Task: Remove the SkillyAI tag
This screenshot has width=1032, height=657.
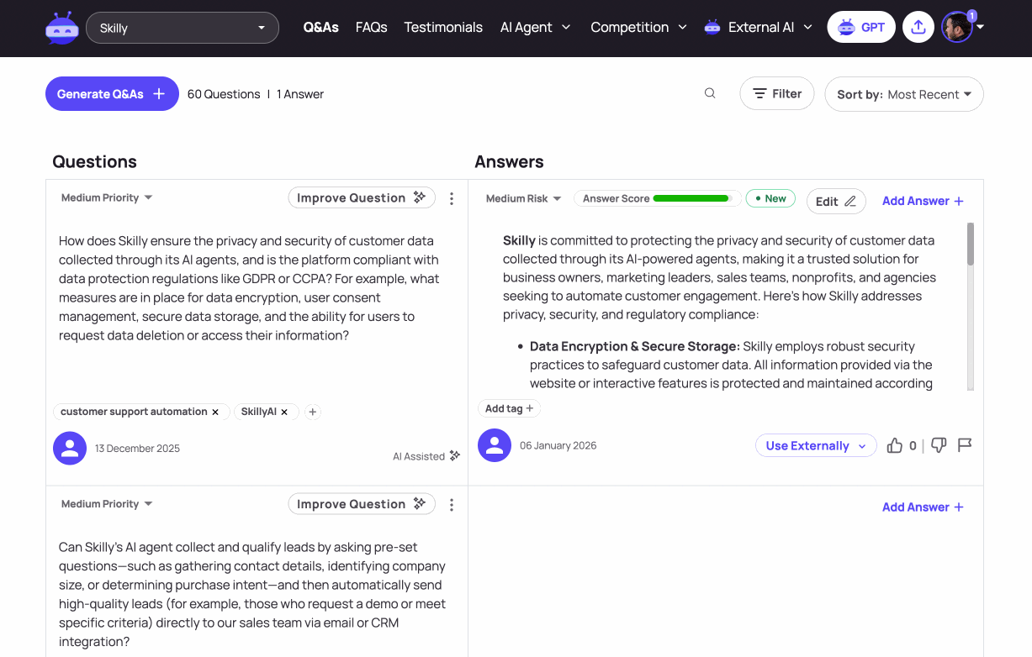Action: pyautogui.click(x=284, y=412)
